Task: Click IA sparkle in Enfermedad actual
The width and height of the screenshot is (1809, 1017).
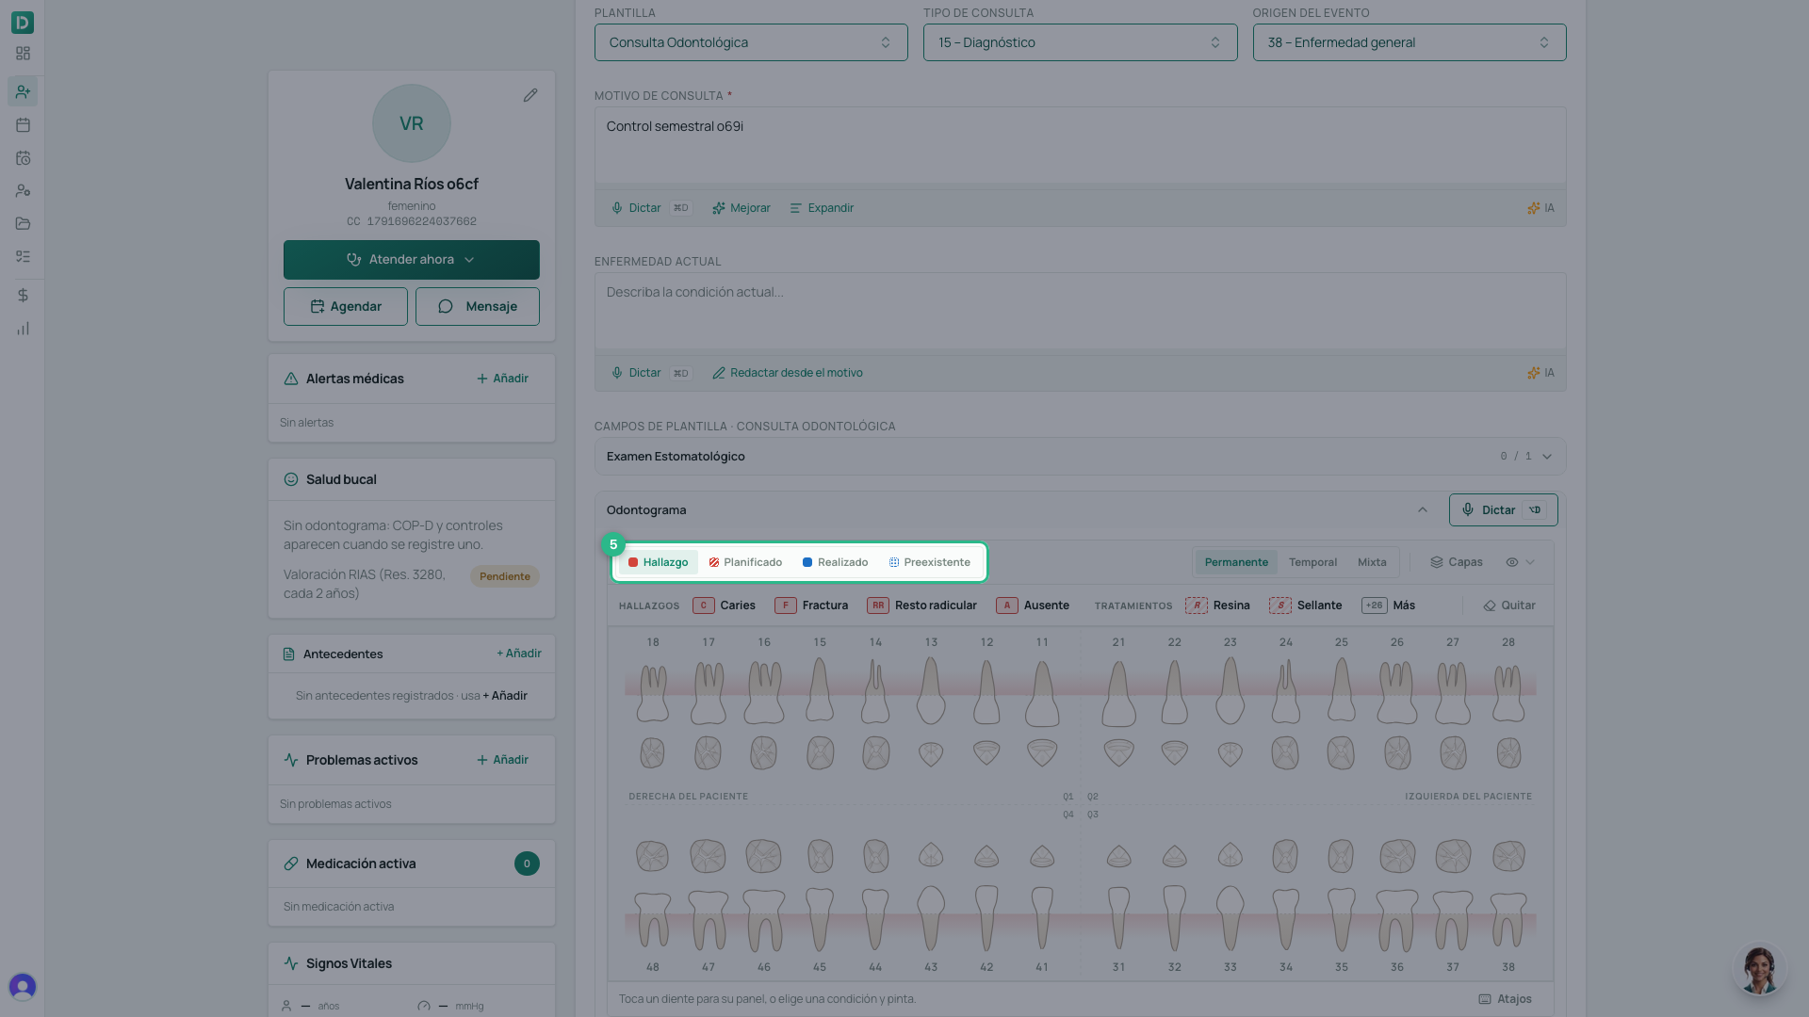Action: pyautogui.click(x=1540, y=373)
